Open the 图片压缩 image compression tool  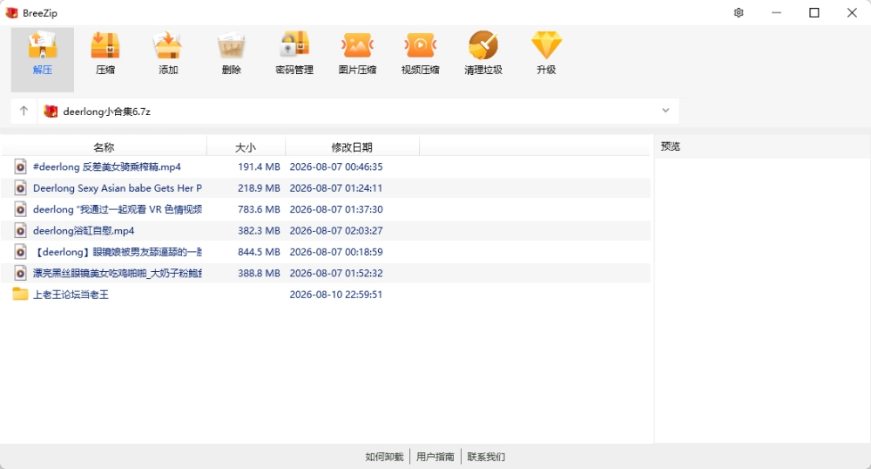[357, 45]
